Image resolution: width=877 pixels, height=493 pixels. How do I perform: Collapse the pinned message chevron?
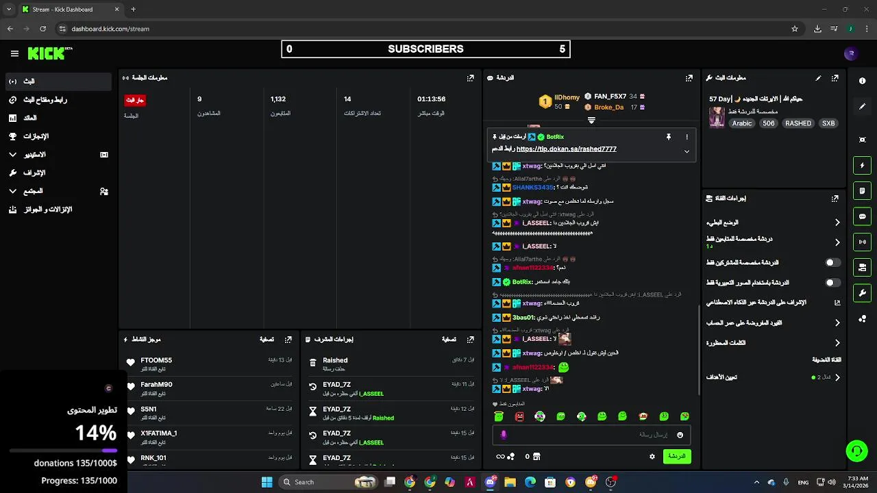687,151
